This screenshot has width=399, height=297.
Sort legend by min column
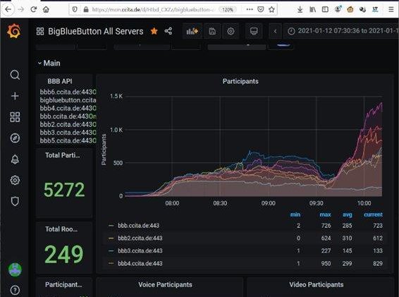[295, 214]
